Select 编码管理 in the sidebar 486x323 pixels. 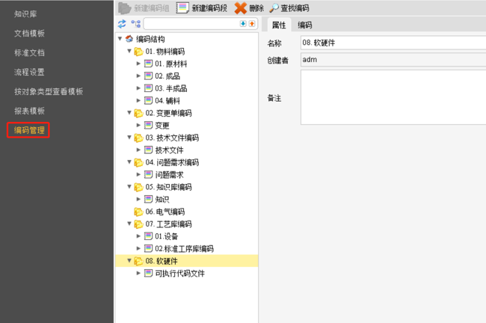[28, 130]
